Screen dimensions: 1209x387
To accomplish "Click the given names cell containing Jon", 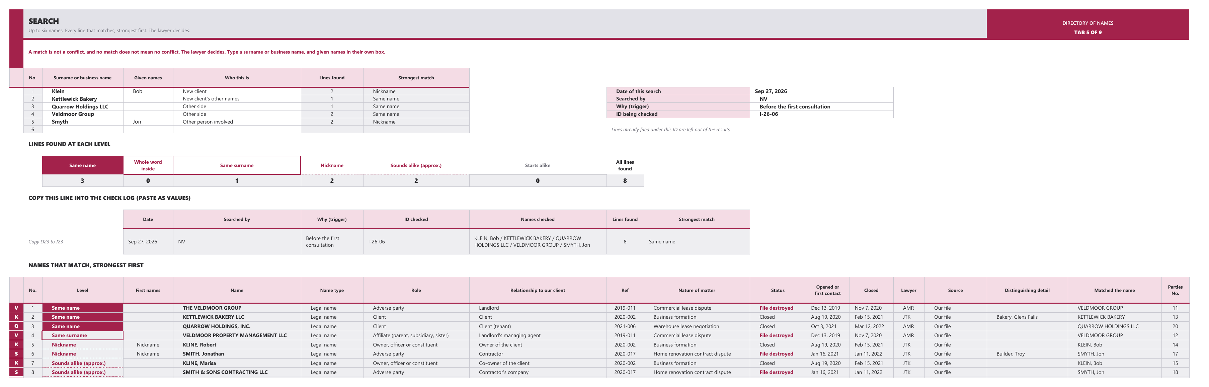I will pos(148,122).
